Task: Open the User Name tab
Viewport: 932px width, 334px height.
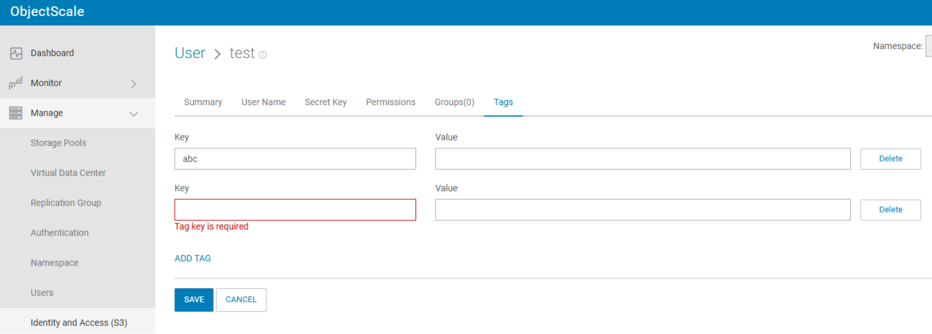Action: [x=264, y=102]
